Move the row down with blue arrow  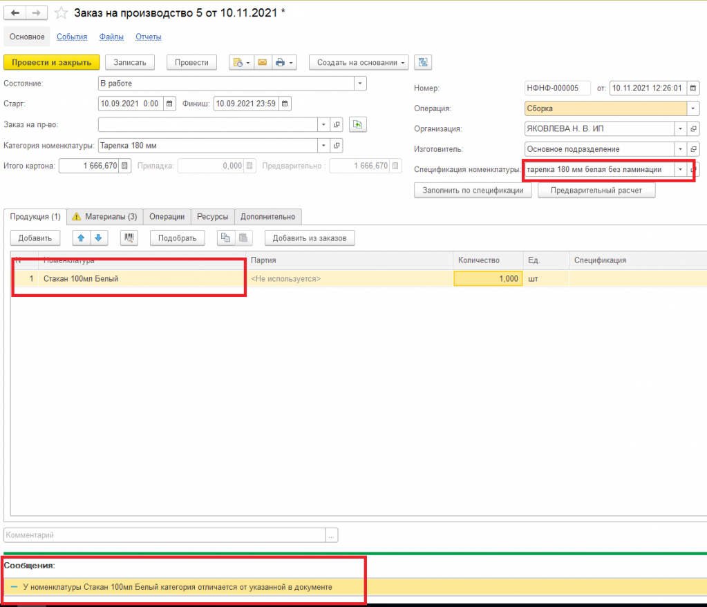point(99,238)
